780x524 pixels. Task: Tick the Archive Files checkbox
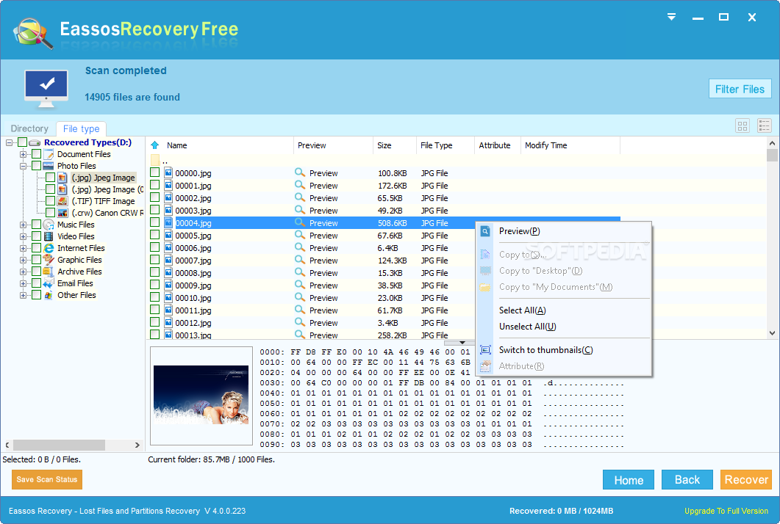click(x=36, y=272)
